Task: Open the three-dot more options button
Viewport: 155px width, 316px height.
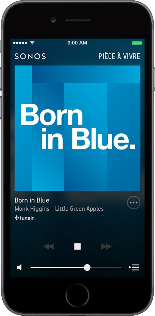Action: (133, 202)
